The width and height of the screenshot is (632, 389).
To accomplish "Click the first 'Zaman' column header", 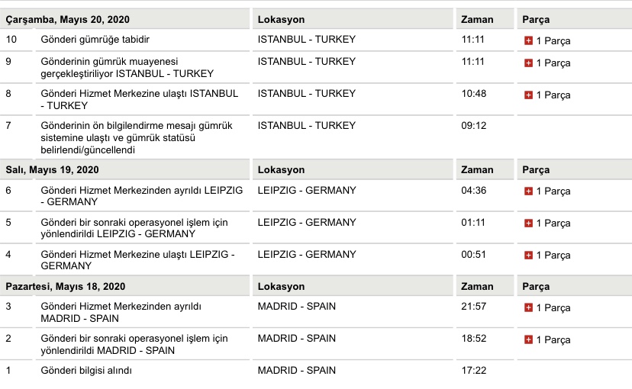I will [477, 19].
